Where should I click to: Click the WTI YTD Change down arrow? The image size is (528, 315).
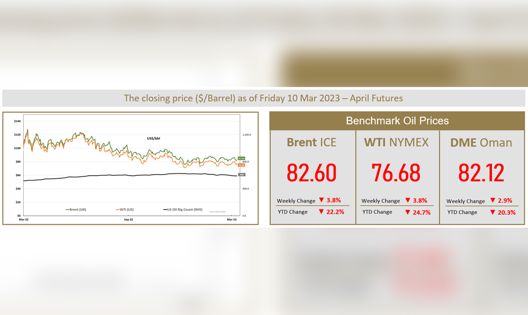tap(408, 212)
